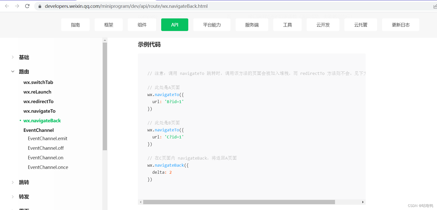Image resolution: width=437 pixels, height=210 pixels.
Task: Open the 转发 sidebar category
Action: pyautogui.click(x=24, y=197)
